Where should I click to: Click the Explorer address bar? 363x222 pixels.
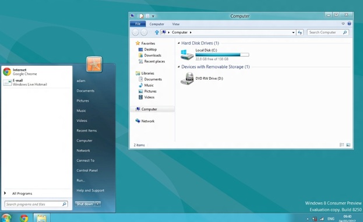coord(228,33)
